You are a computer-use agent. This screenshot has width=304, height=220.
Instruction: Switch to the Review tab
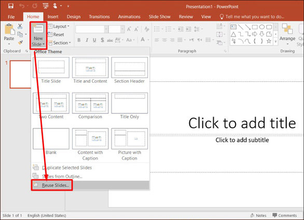click(186, 17)
